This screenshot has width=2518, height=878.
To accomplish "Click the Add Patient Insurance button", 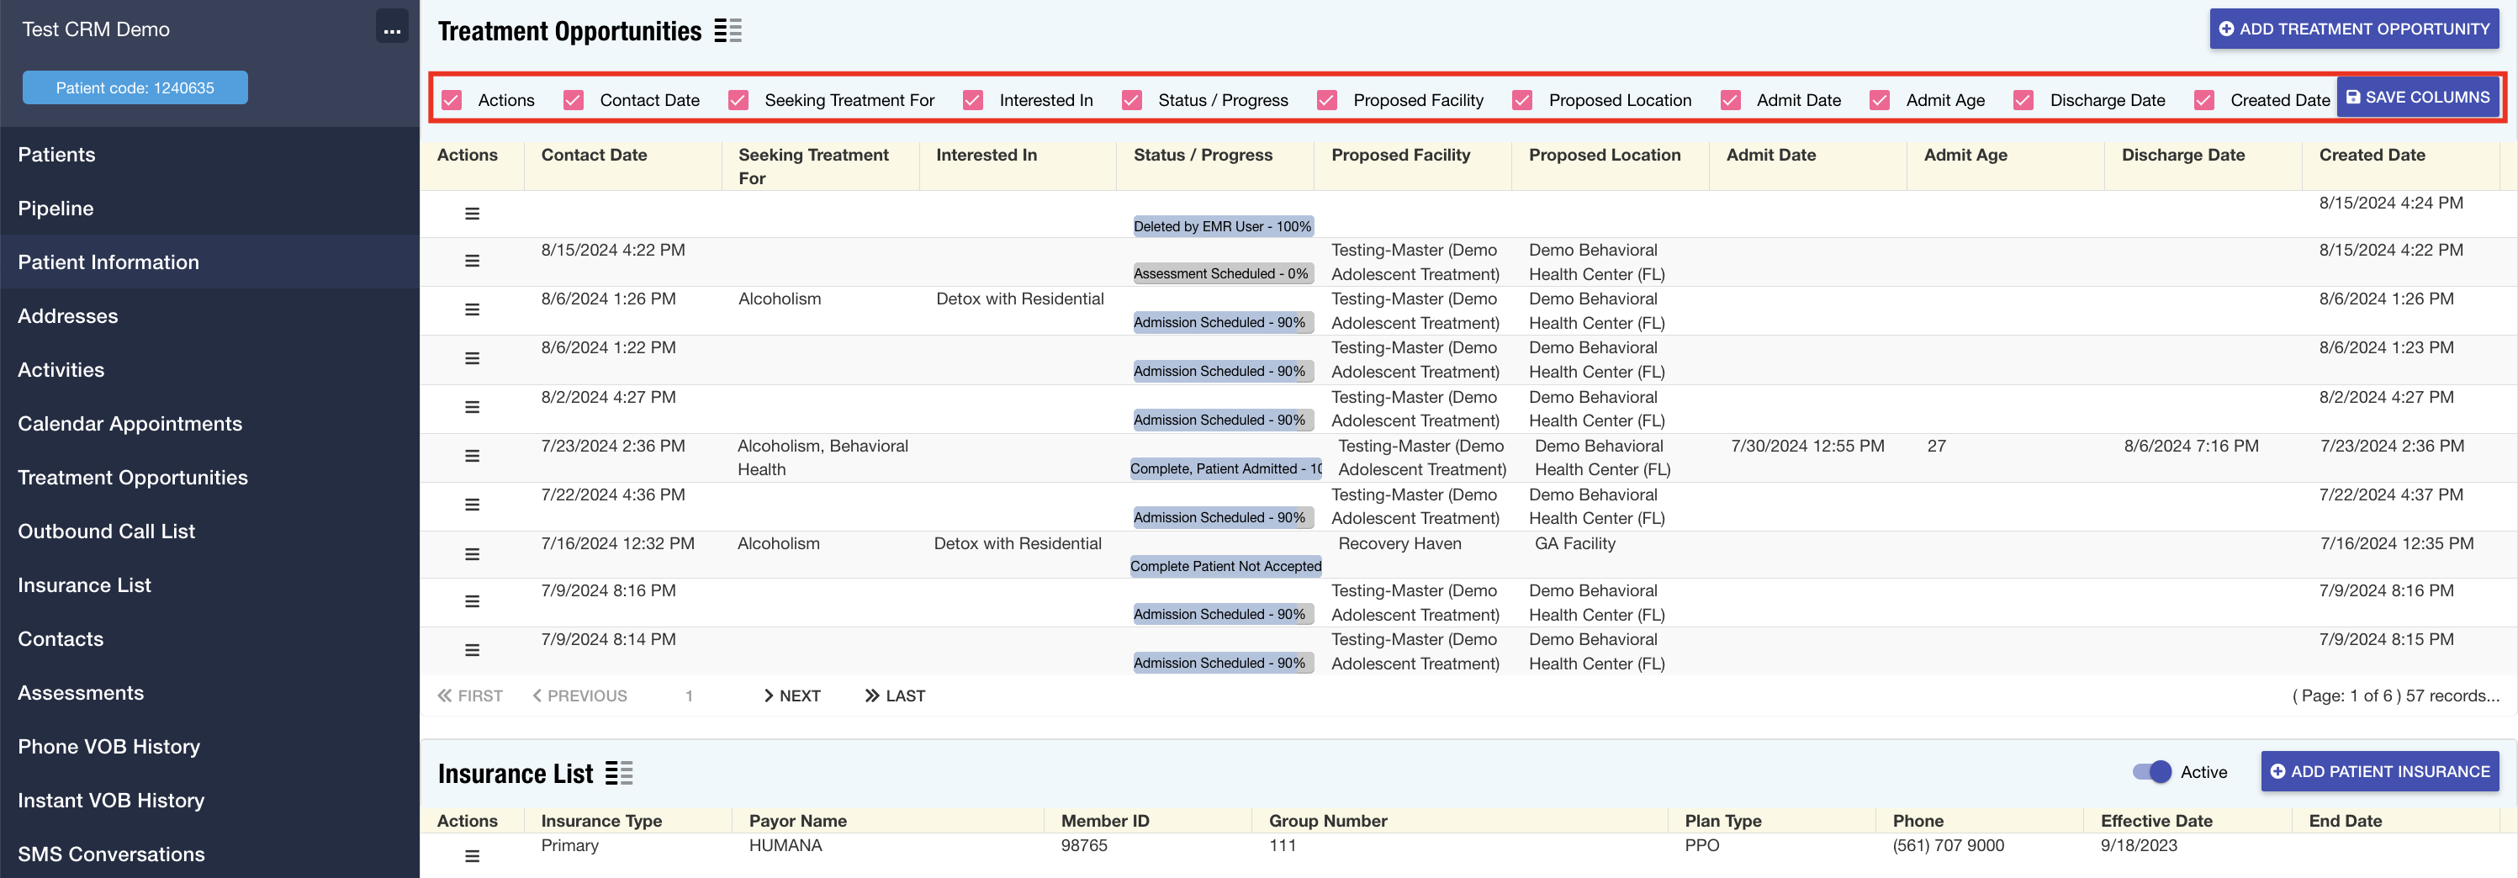I will [2379, 771].
